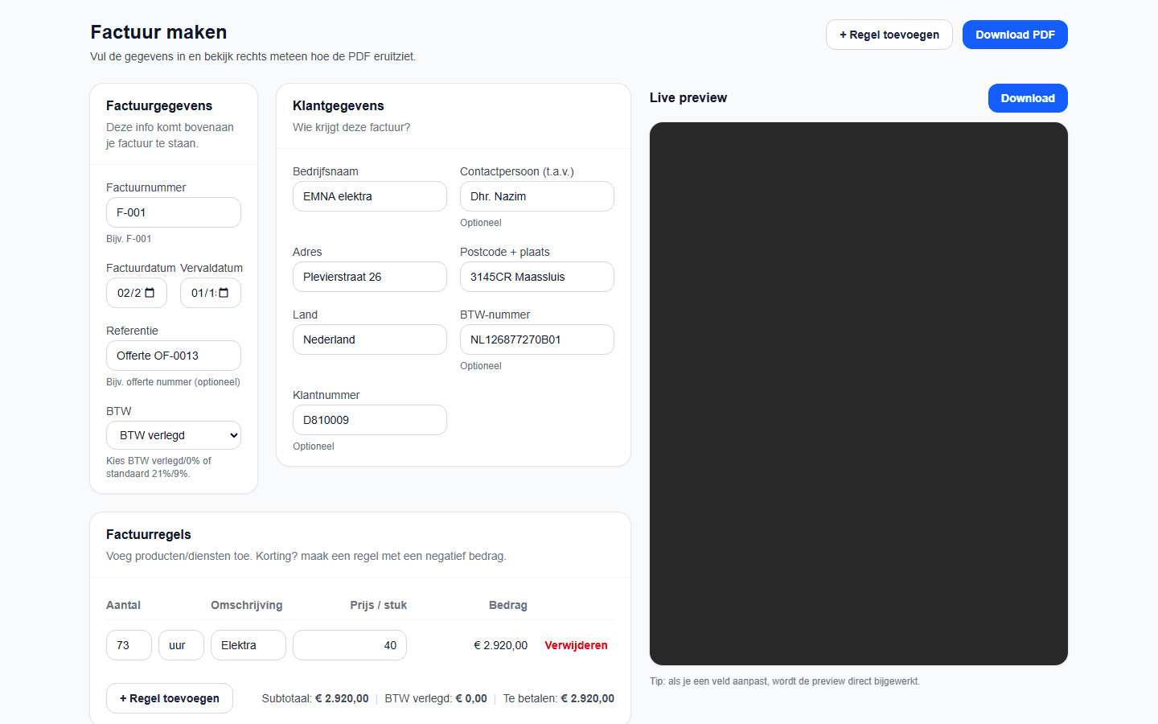1158x724 pixels.
Task: Click the Prijs / stuk column header
Action: tap(379, 605)
